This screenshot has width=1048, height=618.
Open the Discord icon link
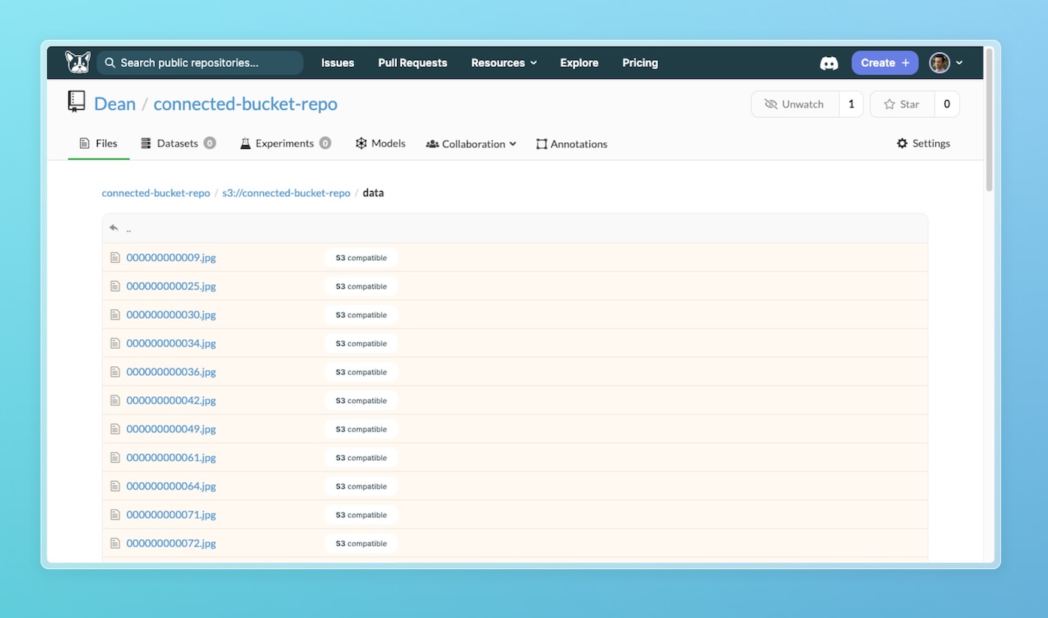click(x=828, y=63)
